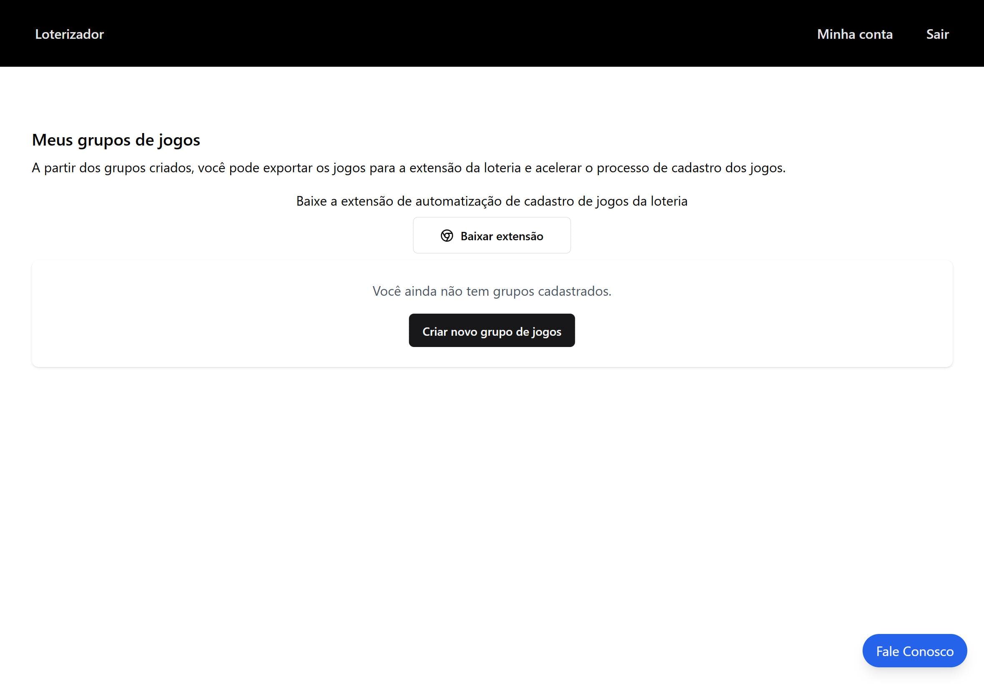Select the Minha conta navigation link

click(x=854, y=34)
